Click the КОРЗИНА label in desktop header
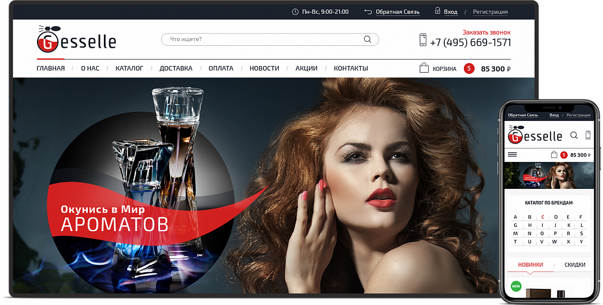This screenshot has width=603, height=305. [x=445, y=69]
